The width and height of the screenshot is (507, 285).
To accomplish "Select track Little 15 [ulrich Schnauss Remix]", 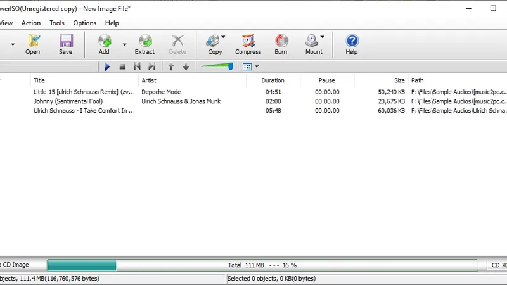I will [84, 92].
